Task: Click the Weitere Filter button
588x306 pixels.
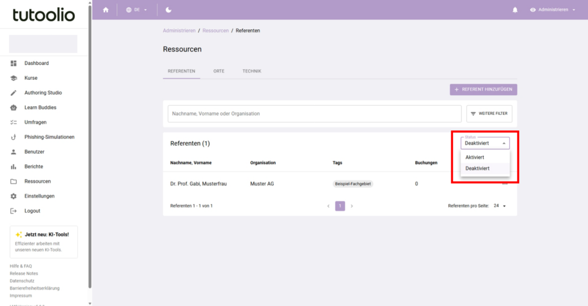Action: [x=489, y=114]
